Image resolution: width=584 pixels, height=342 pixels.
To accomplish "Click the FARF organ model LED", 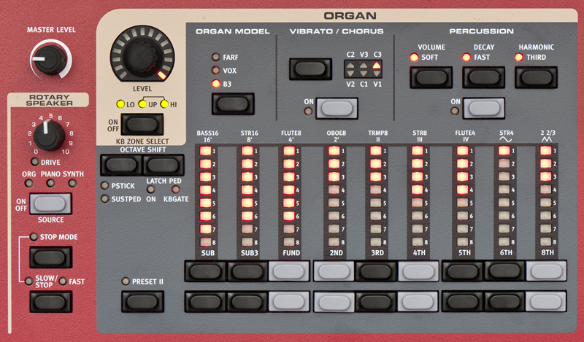I will click(x=215, y=57).
